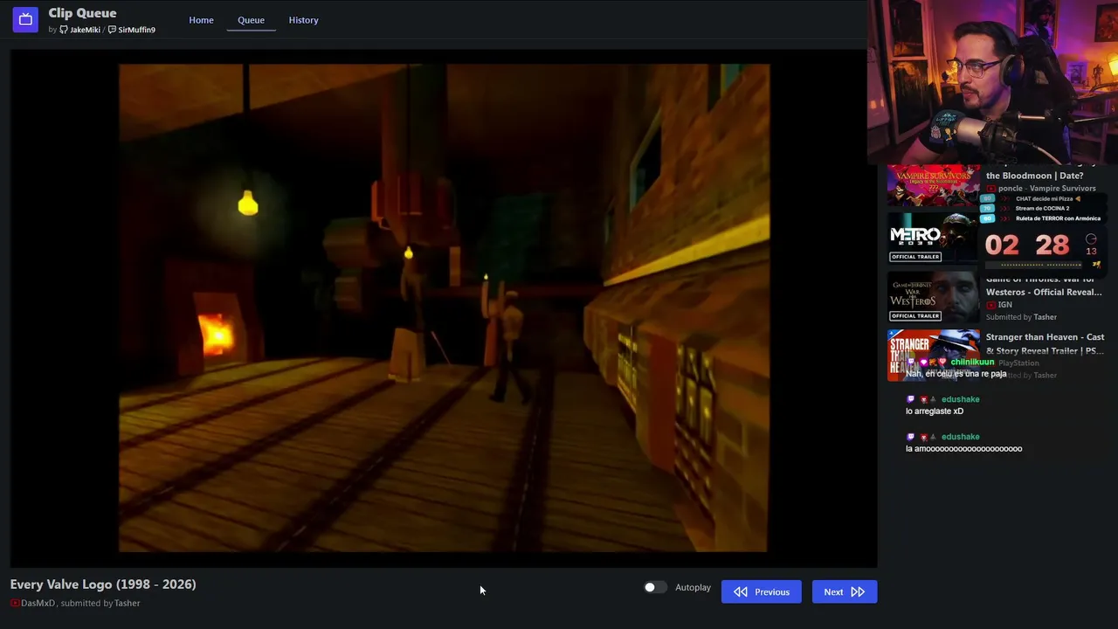Click the DasMxD channel name
Viewport: 1118px width, 629px height.
38,603
